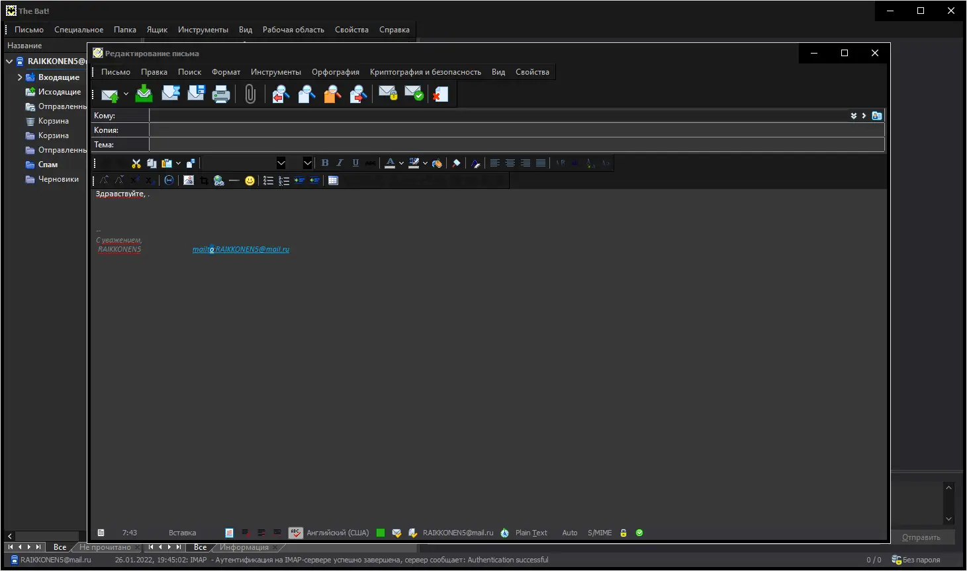This screenshot has width=967, height=571.
Task: Send the message now with envelope-arrow icon
Action: pyautogui.click(x=110, y=95)
